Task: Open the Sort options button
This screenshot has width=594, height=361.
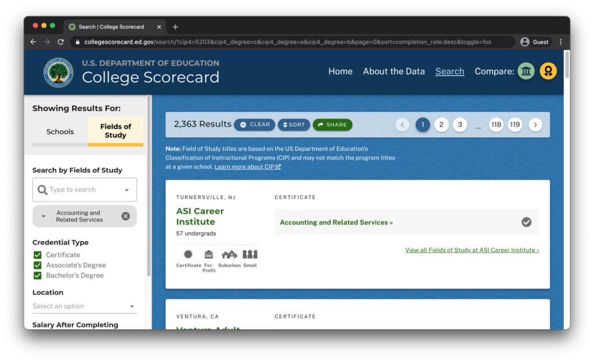Action: [x=294, y=125]
